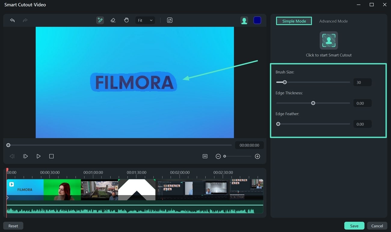
Task: Close the Smart Cutout window
Action: (x=385, y=5)
